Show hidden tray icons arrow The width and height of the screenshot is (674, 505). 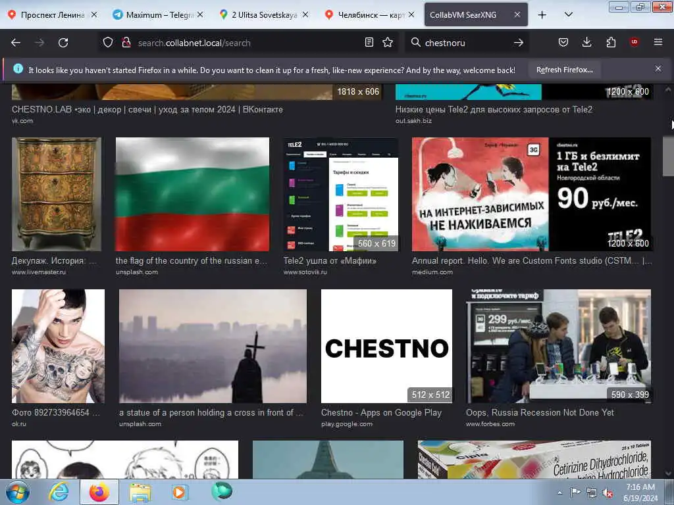tap(559, 493)
